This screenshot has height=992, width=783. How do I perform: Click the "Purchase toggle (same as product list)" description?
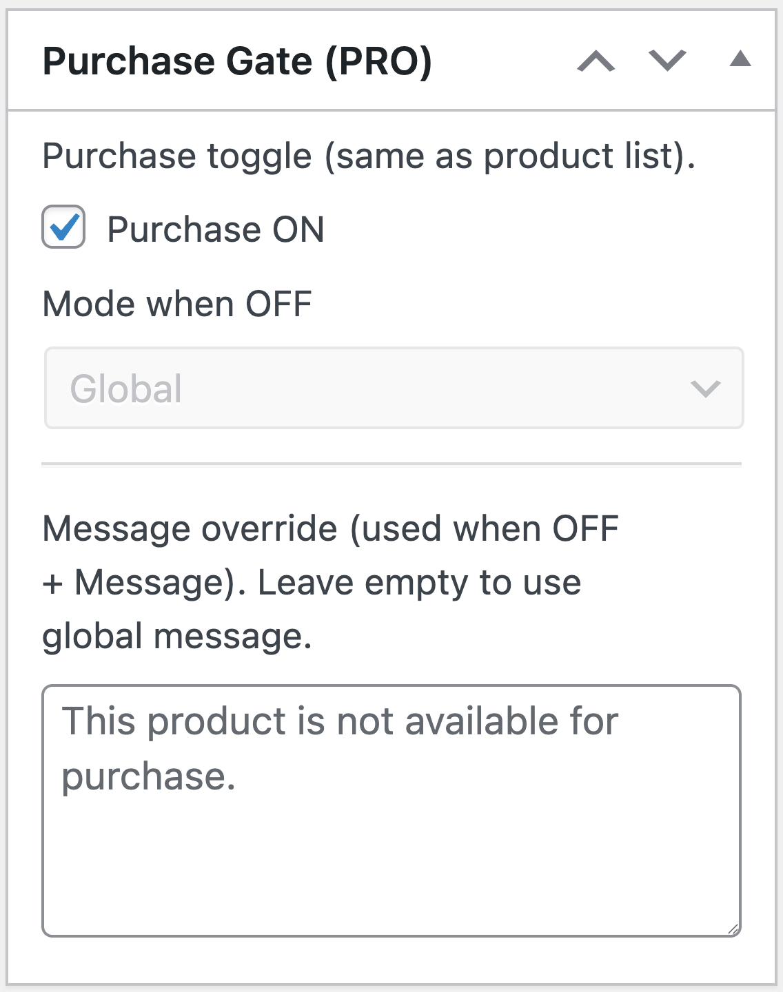point(369,156)
